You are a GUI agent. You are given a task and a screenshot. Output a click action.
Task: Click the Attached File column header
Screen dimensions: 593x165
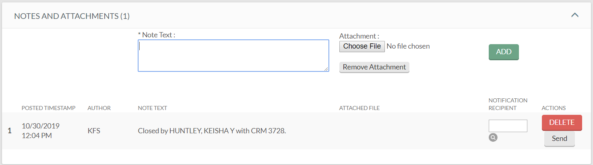coord(359,108)
